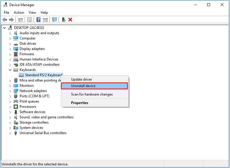
Task: Choose Update driver from the context menu
Action: coord(81,79)
